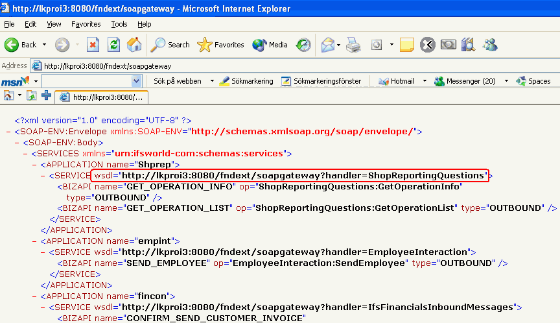
Task: Open the MSN search box dropdown
Action: pos(136,81)
